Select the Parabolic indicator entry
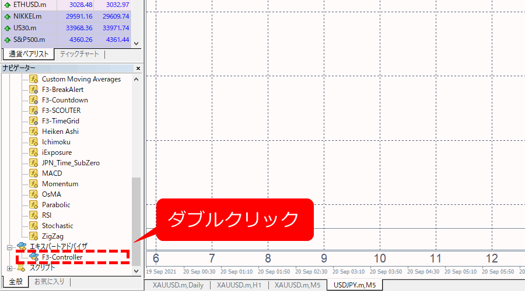525x291 pixels. click(x=56, y=205)
